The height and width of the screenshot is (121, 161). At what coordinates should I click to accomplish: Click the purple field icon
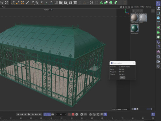[x=158, y=47]
